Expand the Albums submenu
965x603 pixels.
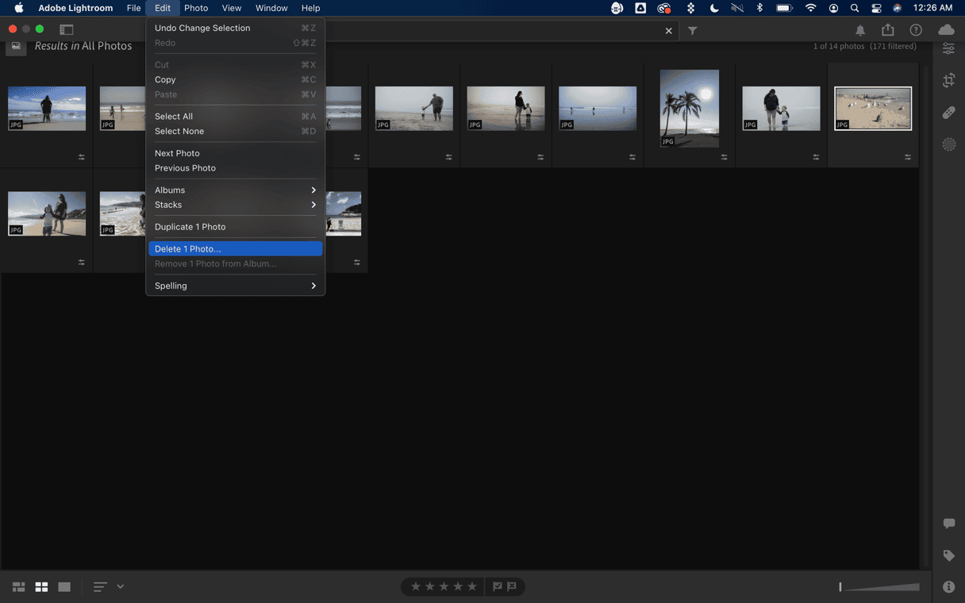coord(235,190)
